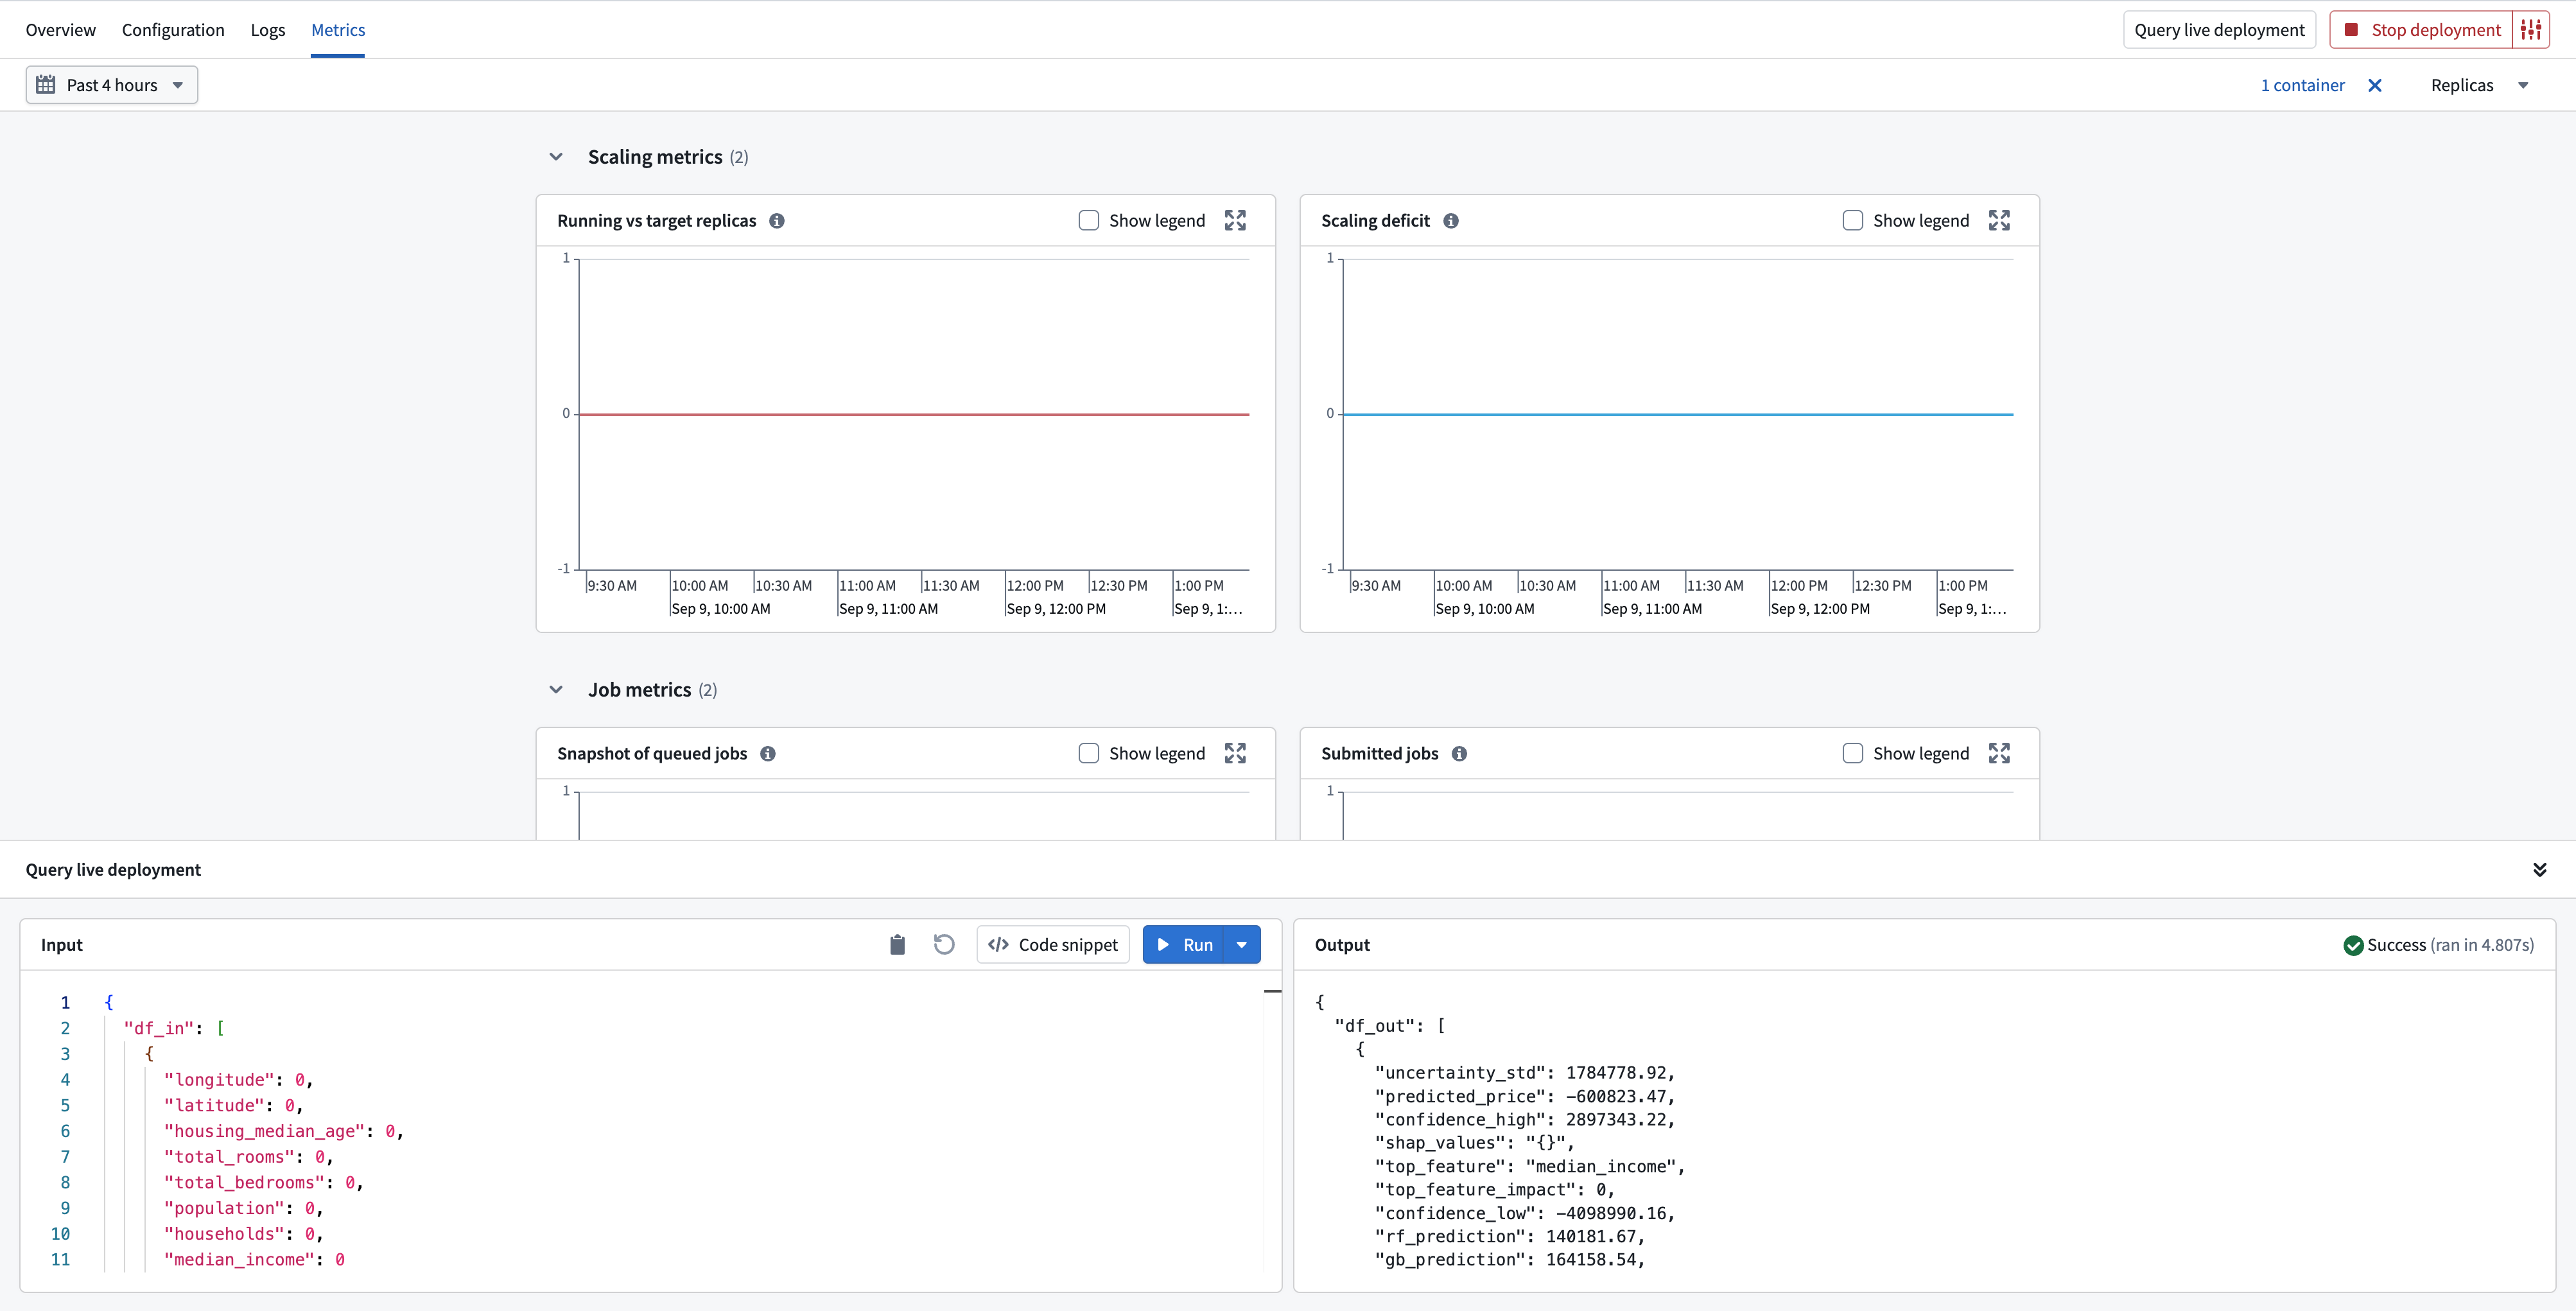Click the green Success checkmark icon
Viewport: 2576px width, 1311px height.
coord(2353,946)
